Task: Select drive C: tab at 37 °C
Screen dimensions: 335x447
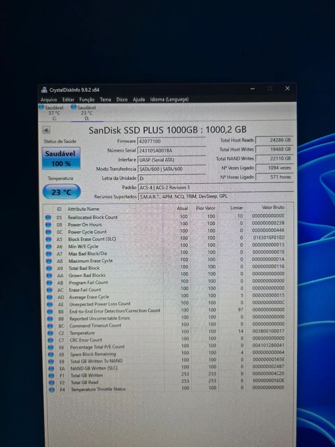Action: tap(52, 113)
